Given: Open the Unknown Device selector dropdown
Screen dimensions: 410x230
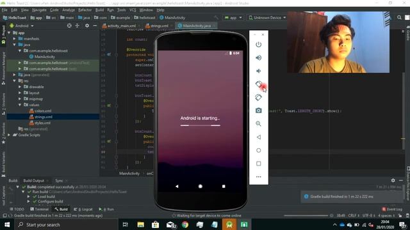Looking at the screenshot, I should [266, 17].
